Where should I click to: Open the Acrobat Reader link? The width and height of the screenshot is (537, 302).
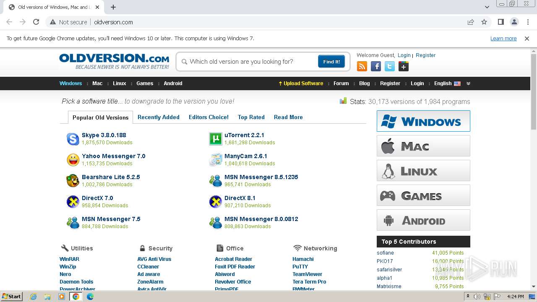233,259
